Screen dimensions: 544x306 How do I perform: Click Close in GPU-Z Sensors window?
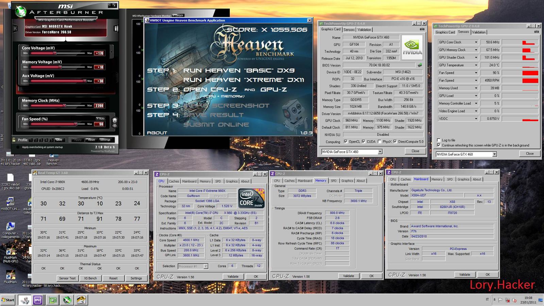530,154
